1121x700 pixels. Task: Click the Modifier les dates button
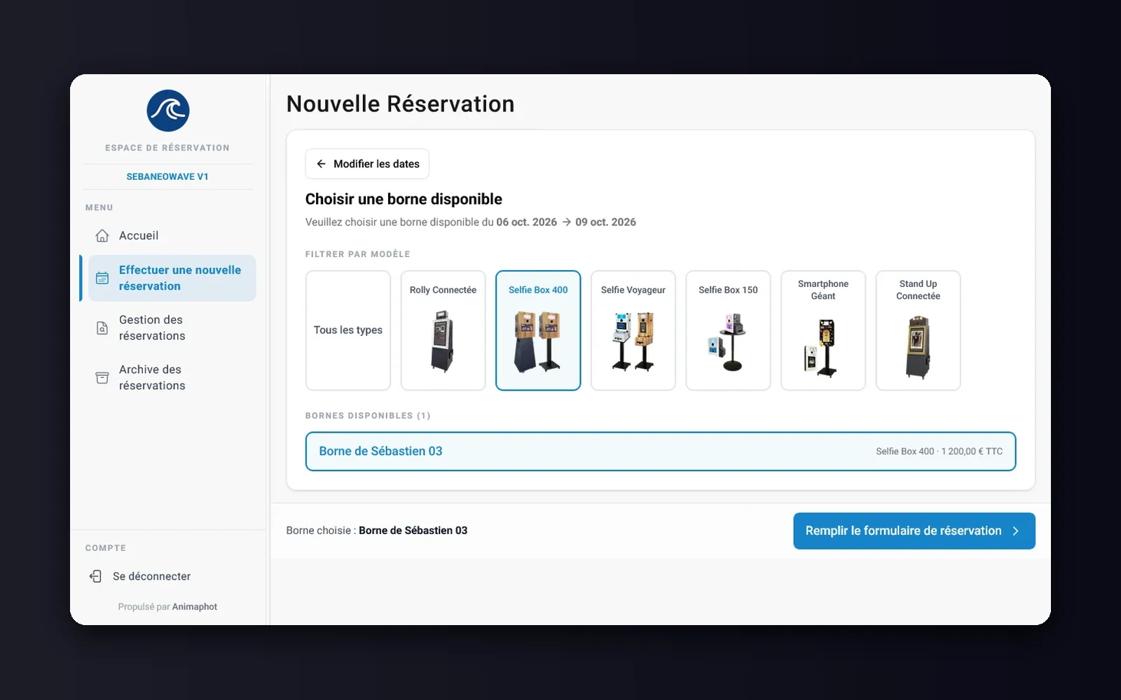click(x=367, y=164)
